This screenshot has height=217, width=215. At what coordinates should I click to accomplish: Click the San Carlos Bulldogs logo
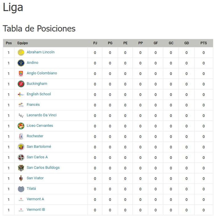click(x=21, y=168)
